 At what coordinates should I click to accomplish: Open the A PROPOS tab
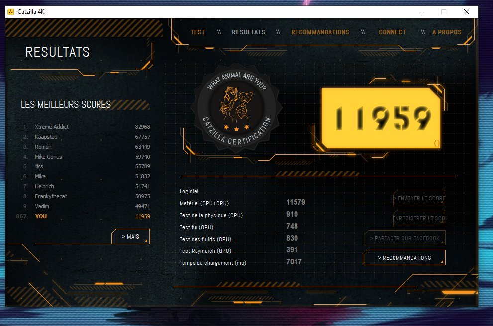tap(447, 32)
